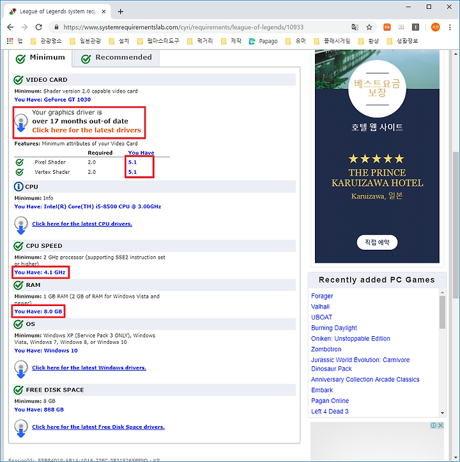Viewport: 460px width, 462px height.
Task: Click the 직접 예약 hotel ad button
Action: [x=377, y=242]
